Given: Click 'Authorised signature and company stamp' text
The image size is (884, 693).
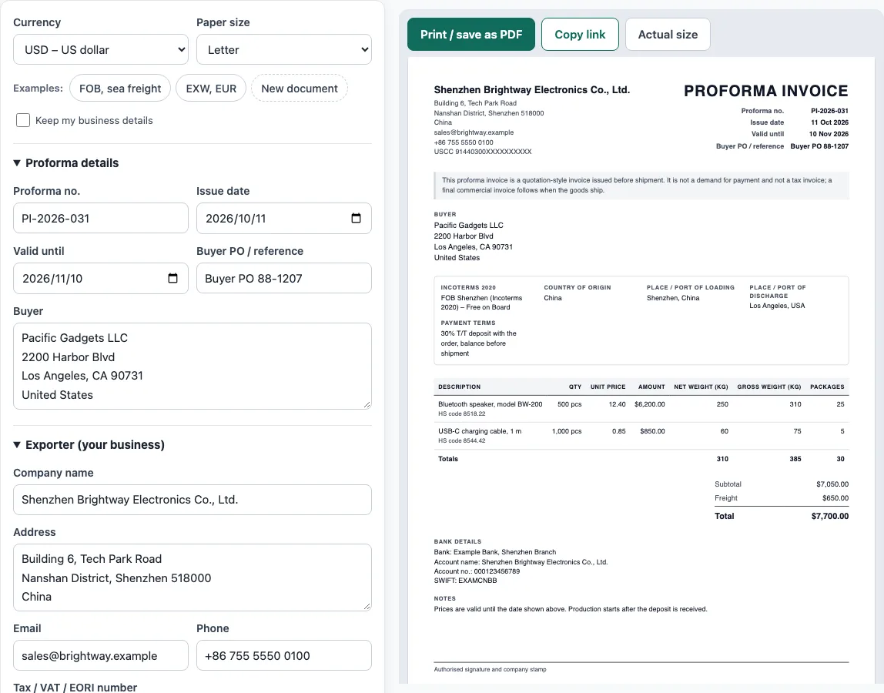Looking at the screenshot, I should click(490, 669).
